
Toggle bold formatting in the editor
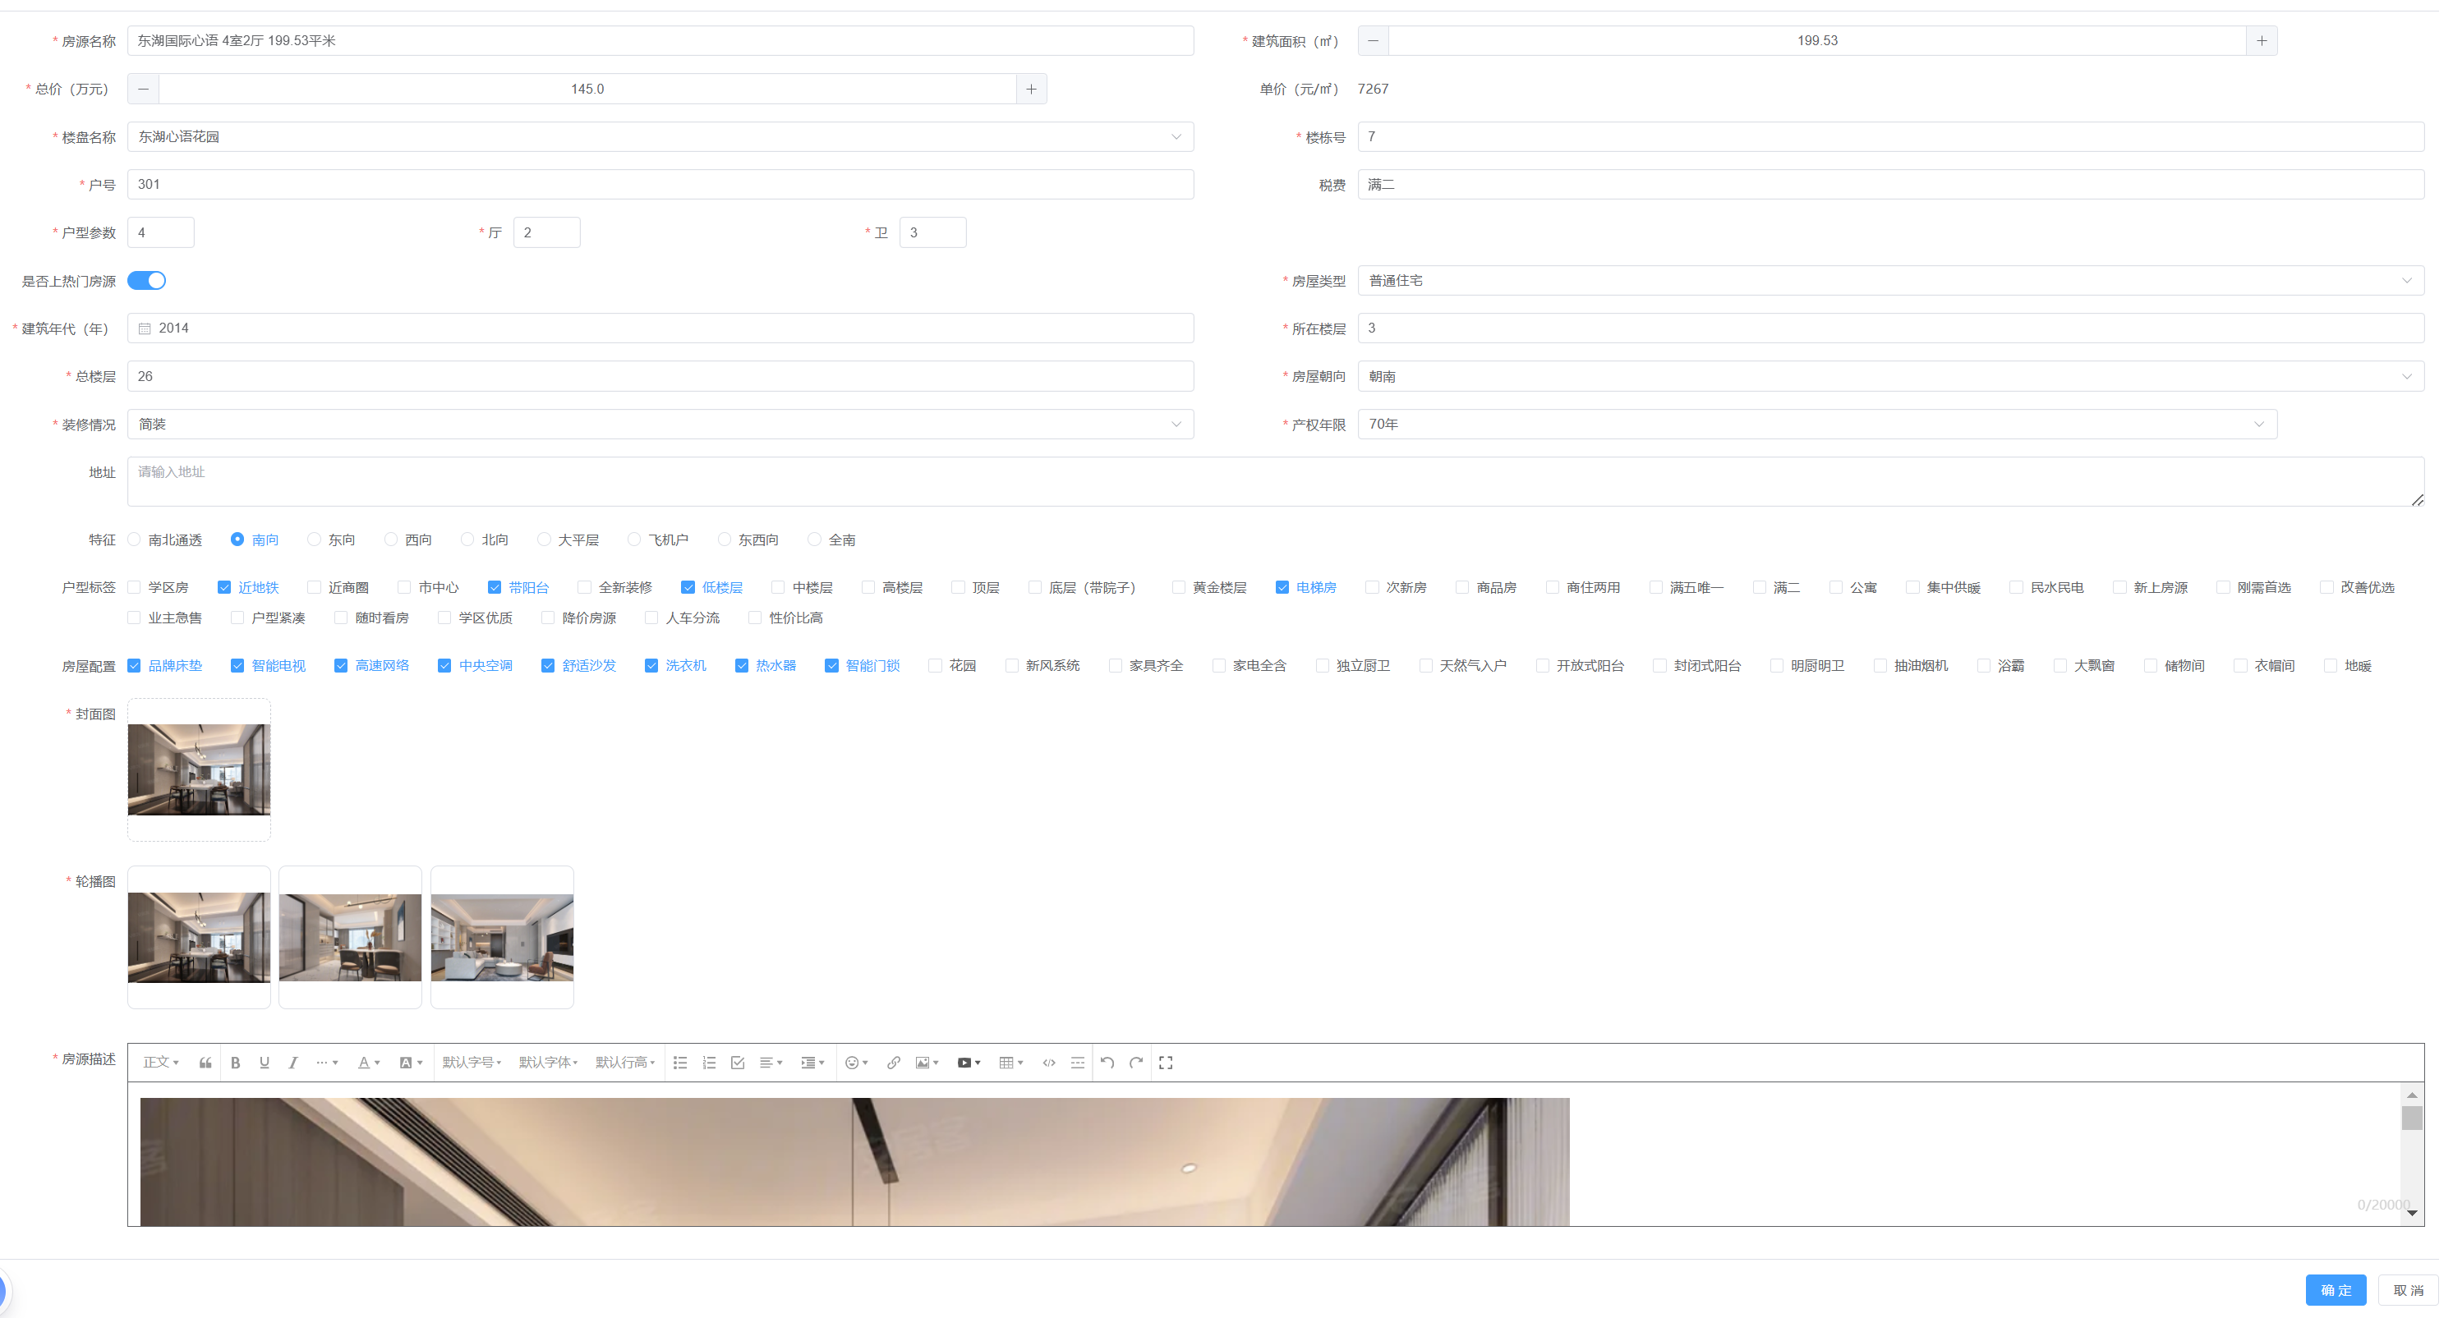(x=235, y=1063)
